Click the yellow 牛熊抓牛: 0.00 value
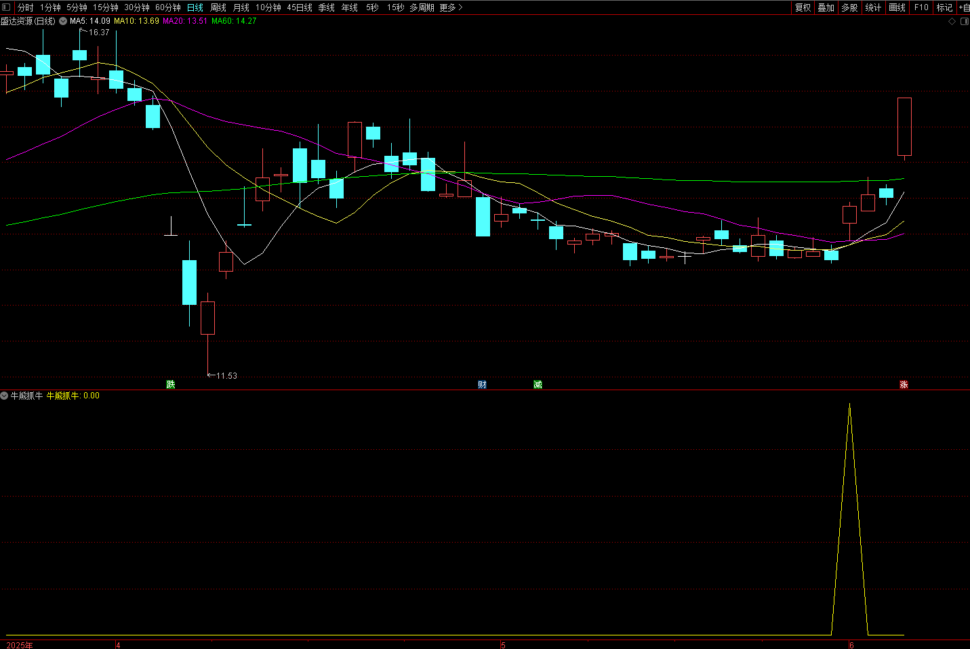The width and height of the screenshot is (970, 649). 73,396
